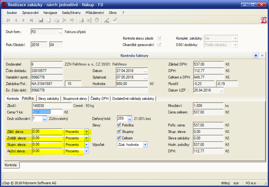This screenshot has width=269, height=187.
Task: Uncheck the Skupiny discount checkbox
Action: pos(119,132)
